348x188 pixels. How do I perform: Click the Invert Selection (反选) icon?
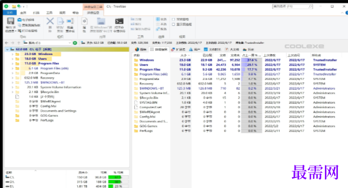158,29
